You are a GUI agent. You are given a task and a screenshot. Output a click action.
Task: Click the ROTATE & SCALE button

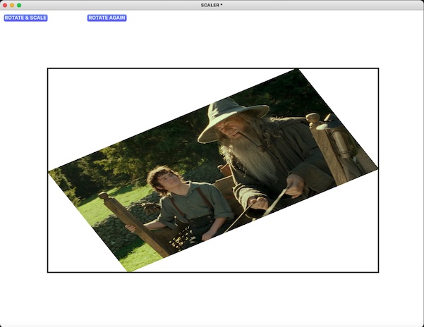pyautogui.click(x=25, y=18)
